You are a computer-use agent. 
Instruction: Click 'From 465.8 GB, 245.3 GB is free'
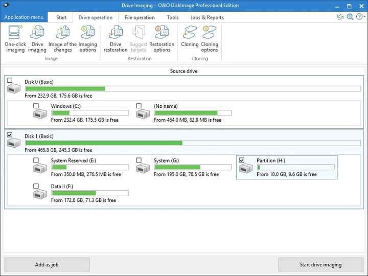pyautogui.click(x=58, y=150)
